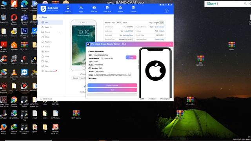
Task: Close the iPro iCloud Bypass window
Action: tap(170, 44)
